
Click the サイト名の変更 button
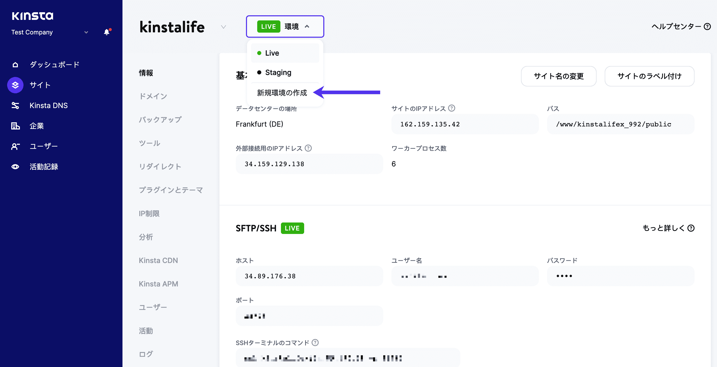click(559, 76)
